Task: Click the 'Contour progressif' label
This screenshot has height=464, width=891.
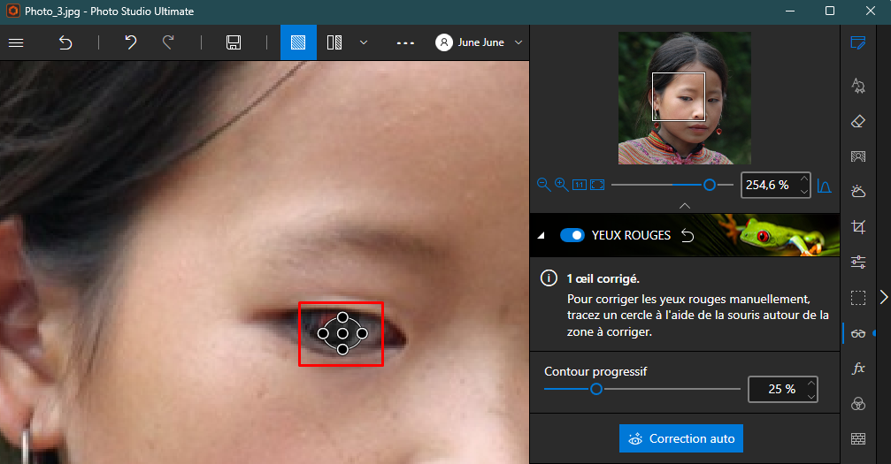Action: point(595,371)
